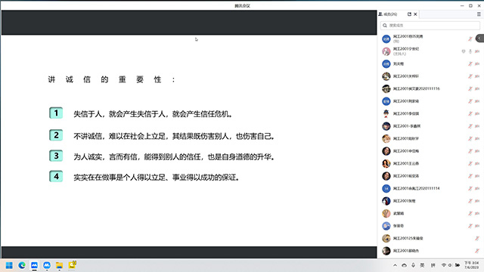Click the camera icon on the host (主持人) row
The height and width of the screenshot is (272, 484).
click(x=477, y=51)
